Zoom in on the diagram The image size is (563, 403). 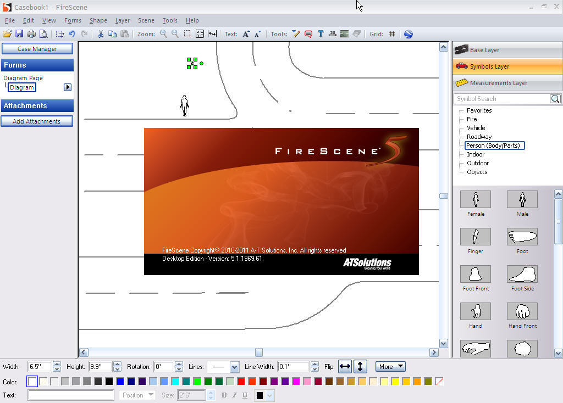pos(163,34)
